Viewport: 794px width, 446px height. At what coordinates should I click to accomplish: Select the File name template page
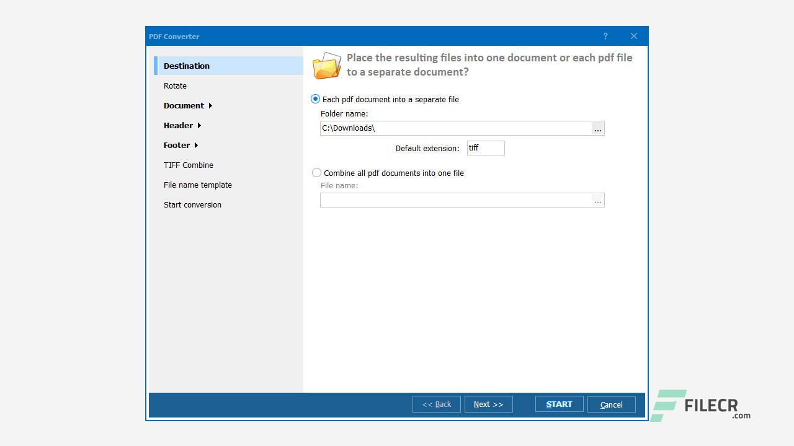(197, 185)
